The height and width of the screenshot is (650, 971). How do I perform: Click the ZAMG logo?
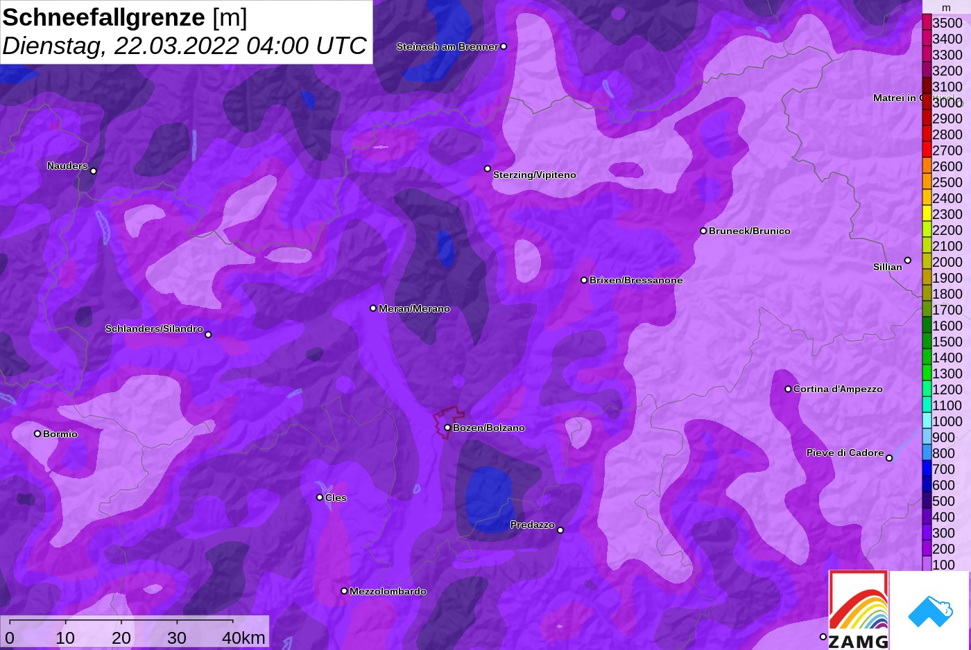(x=859, y=610)
